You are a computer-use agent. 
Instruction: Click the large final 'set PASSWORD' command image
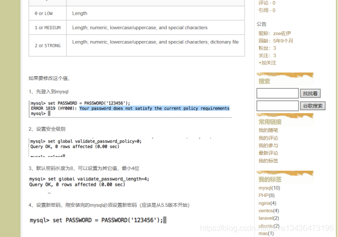pyautogui.click(x=98, y=220)
